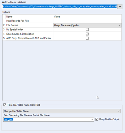
Task: Click the output file path field
Action: pyautogui.click(x=60, y=7)
